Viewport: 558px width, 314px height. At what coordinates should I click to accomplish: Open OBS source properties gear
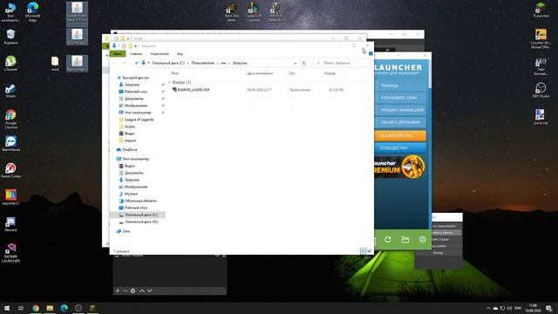133,290
